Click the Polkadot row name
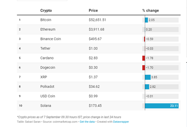This screenshot has height=127, width=187. tap(47, 87)
